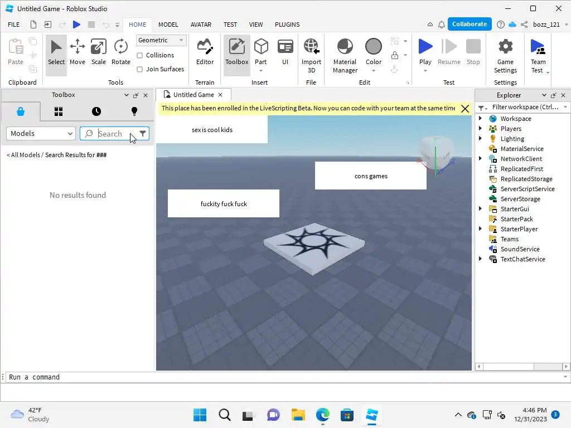Click the share icon beside username
Image resolution: width=571 pixels, height=428 pixels.
524,25
